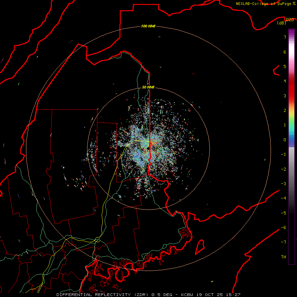Click the DZD legend title

[290, 20]
